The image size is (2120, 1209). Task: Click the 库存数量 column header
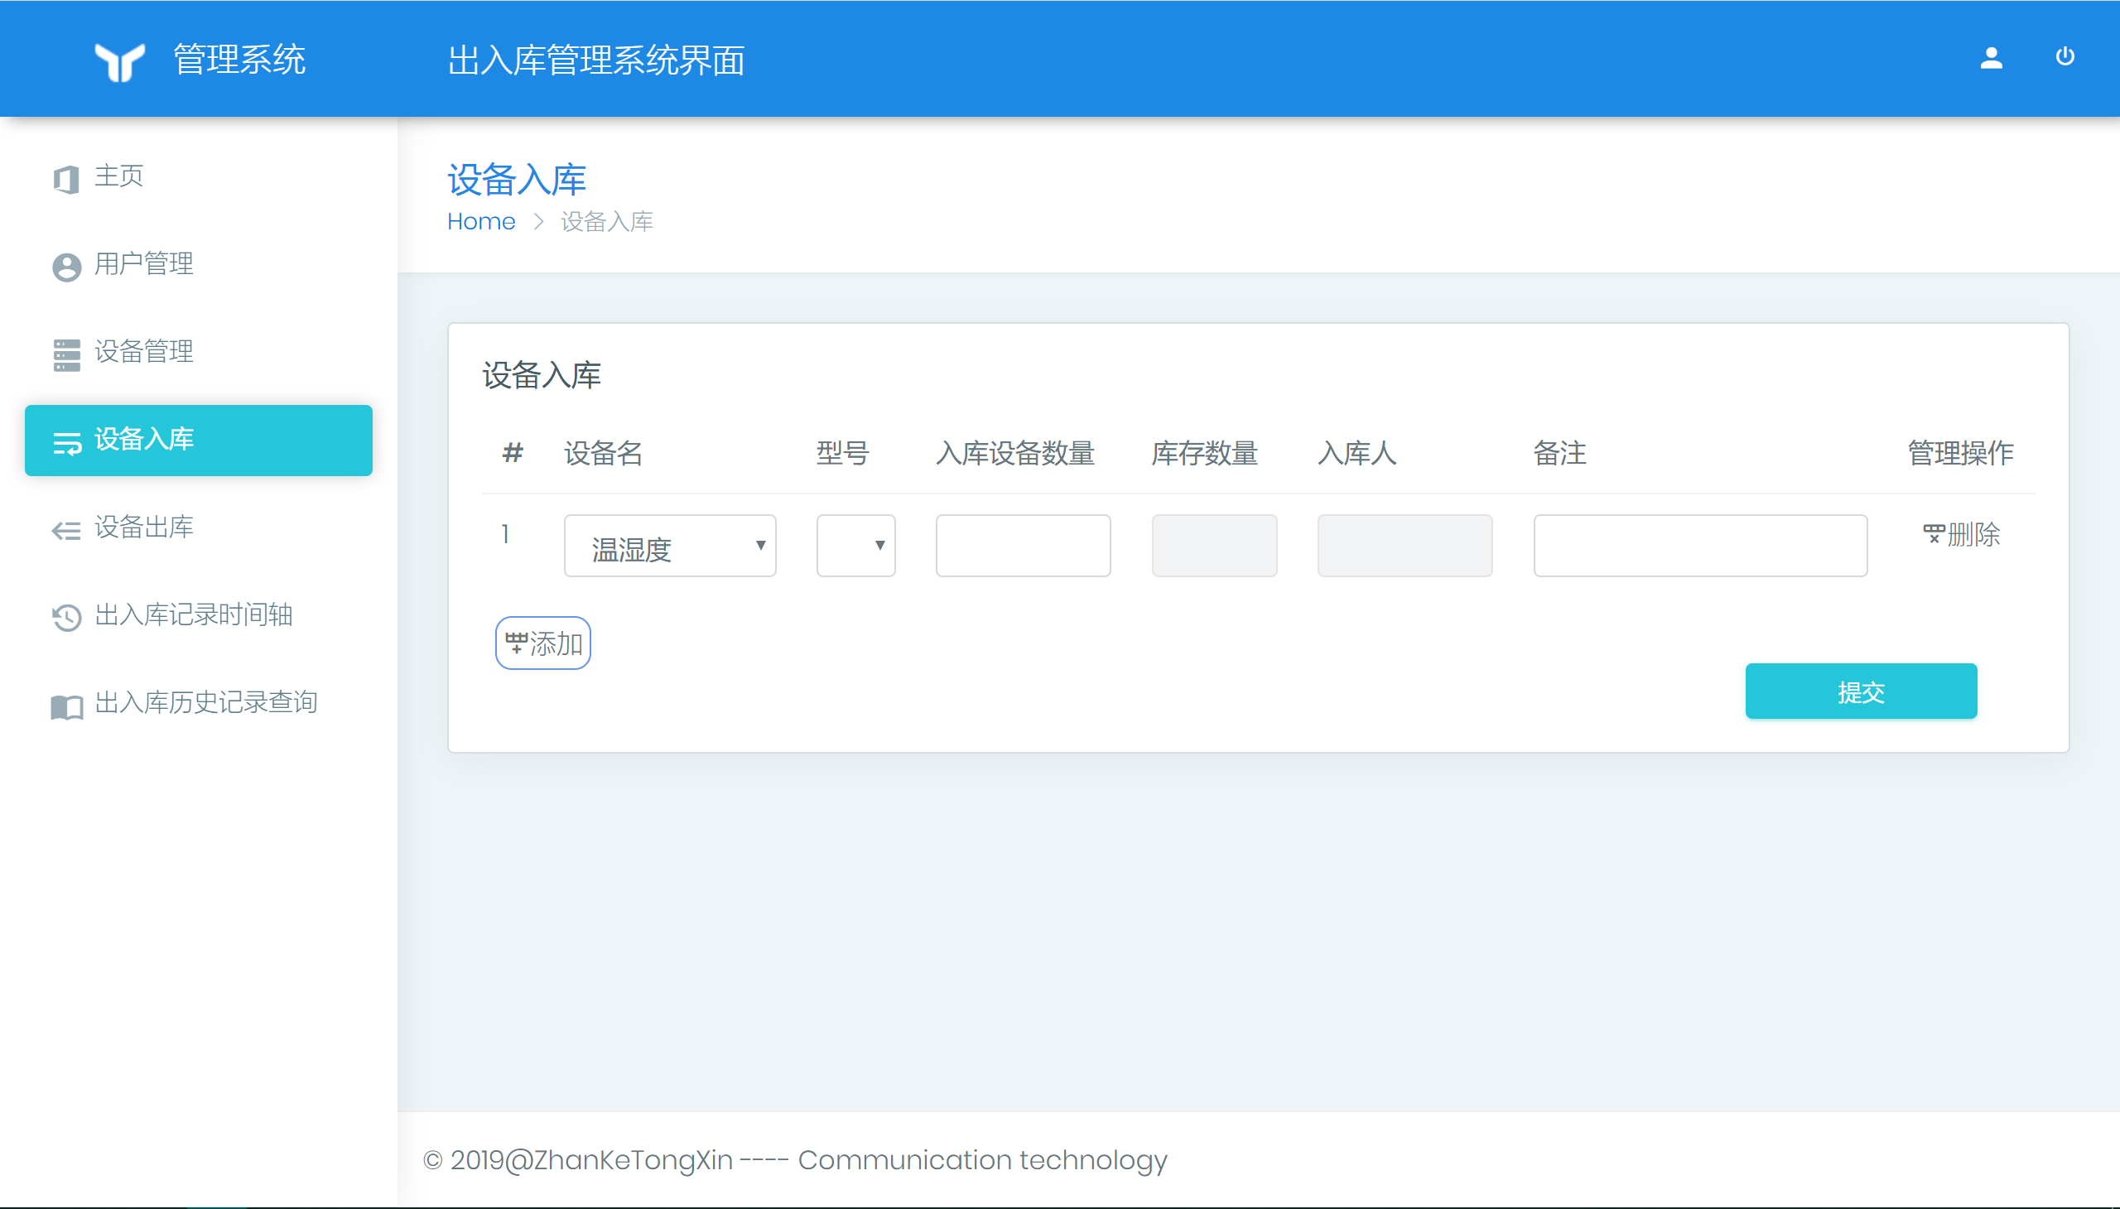coord(1205,454)
